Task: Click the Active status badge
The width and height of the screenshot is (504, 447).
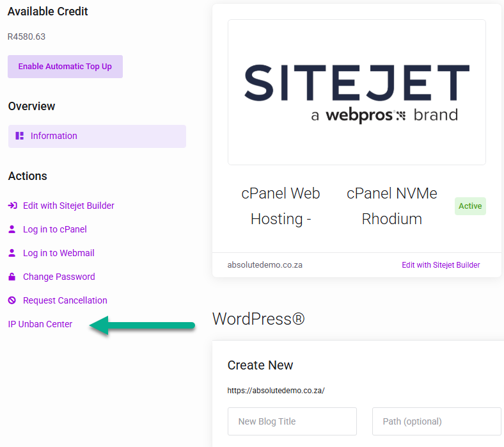Action: pyautogui.click(x=470, y=206)
